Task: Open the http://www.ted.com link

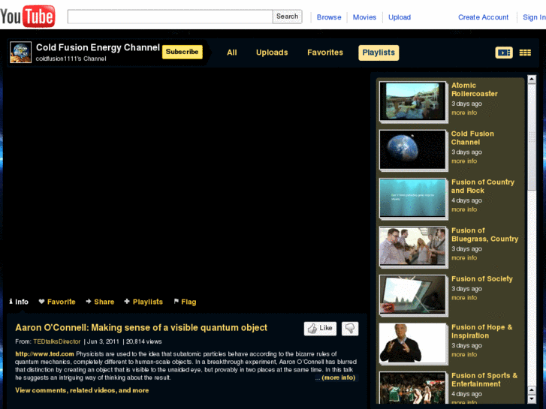Action: [44, 354]
